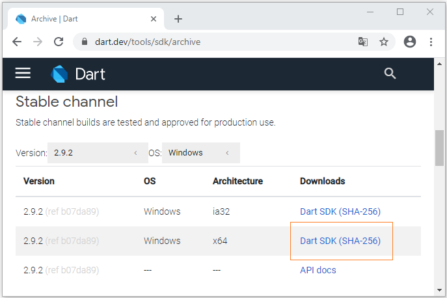This screenshot has width=447, height=298.
Task: Maximize the Chrome window
Action: (400, 12)
